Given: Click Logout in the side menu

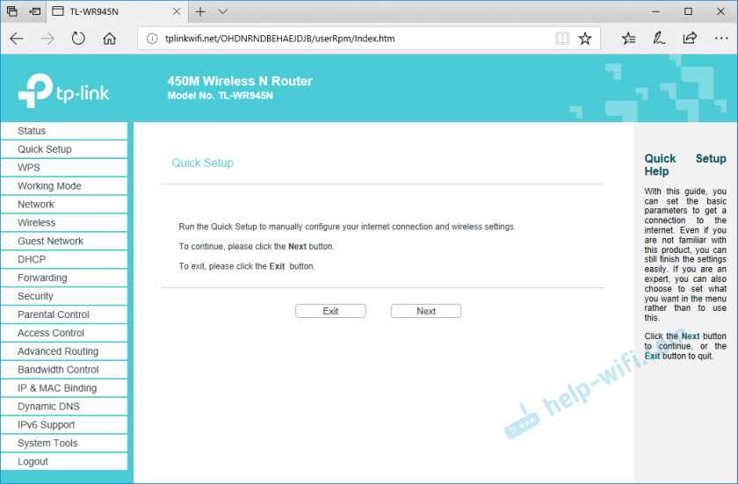Looking at the screenshot, I should pyautogui.click(x=64, y=461).
